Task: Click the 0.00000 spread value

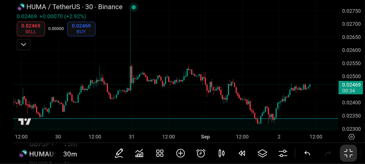Action: [x=56, y=29]
